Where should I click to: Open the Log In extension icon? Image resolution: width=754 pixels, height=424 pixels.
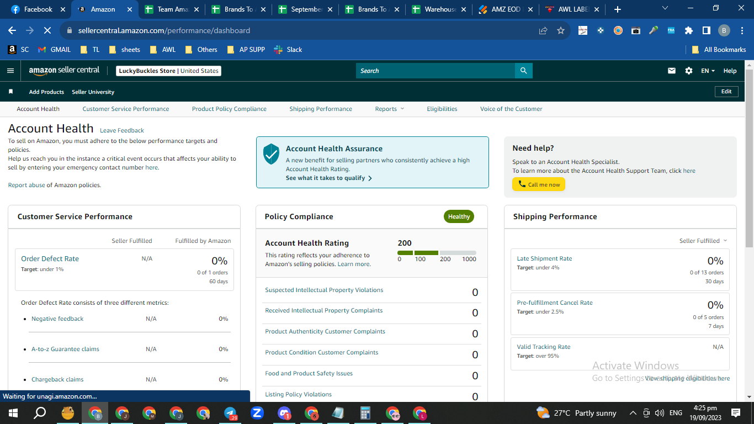[x=583, y=30]
